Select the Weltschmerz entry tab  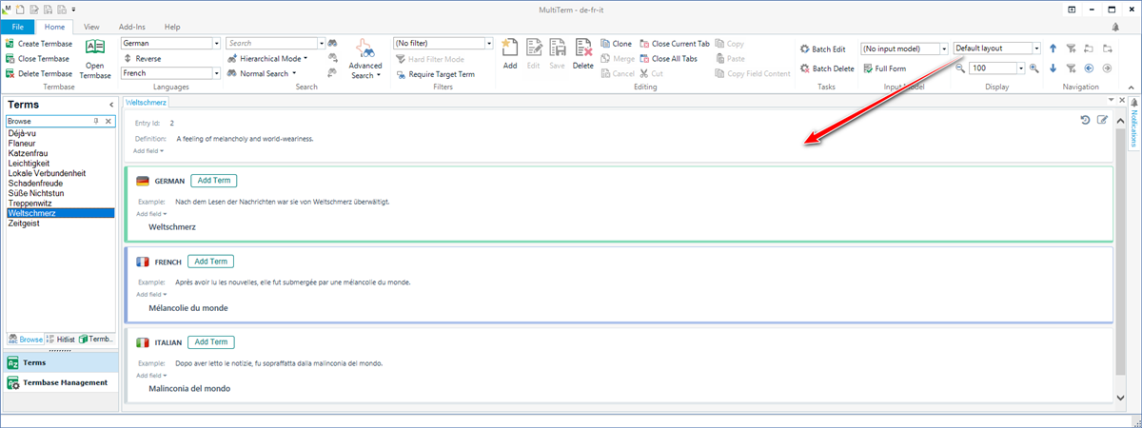(x=147, y=101)
